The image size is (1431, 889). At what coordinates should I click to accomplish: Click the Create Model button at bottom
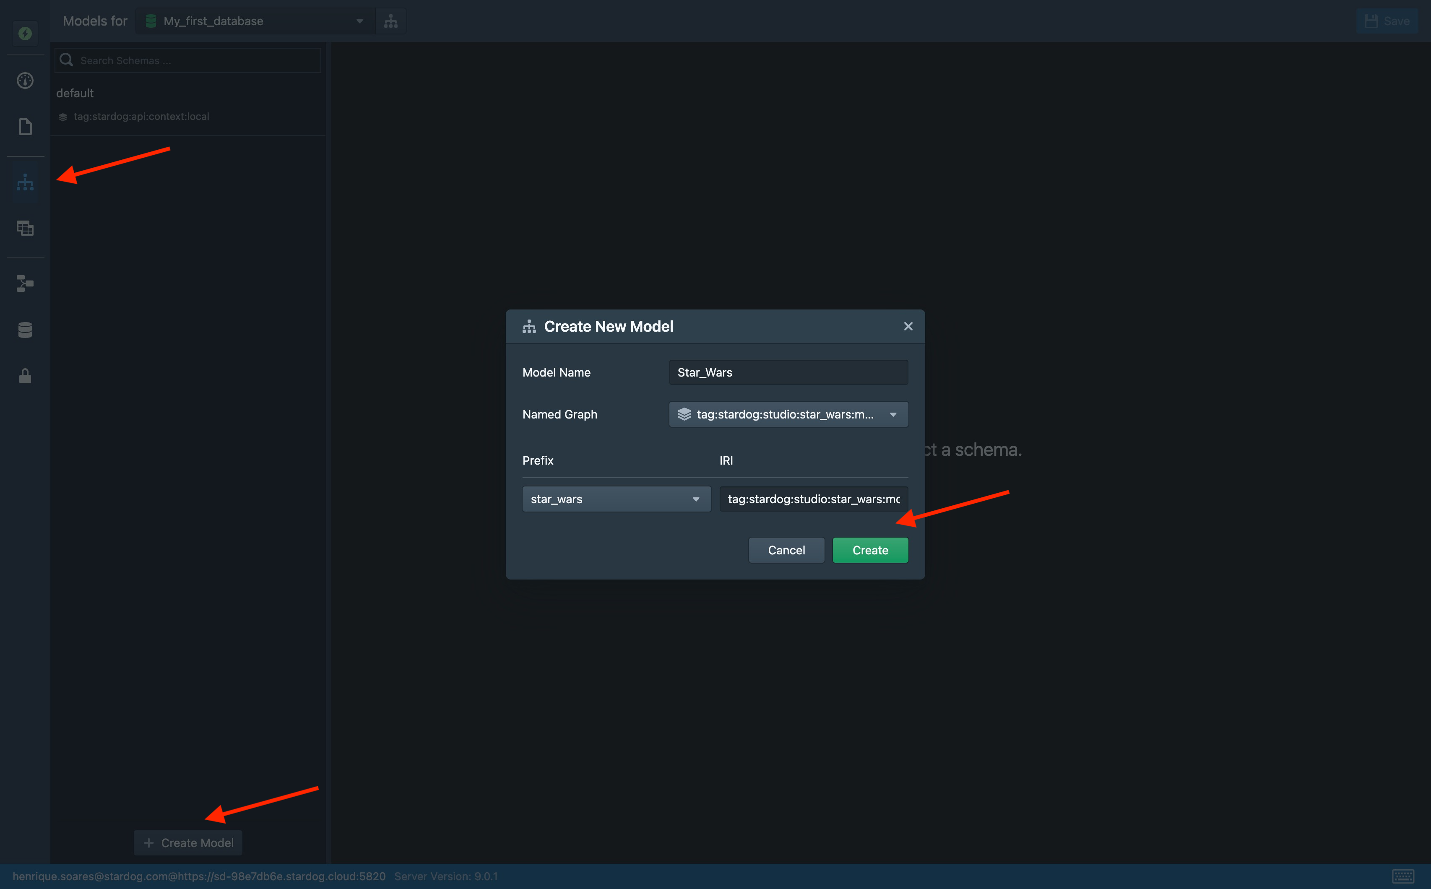click(188, 842)
